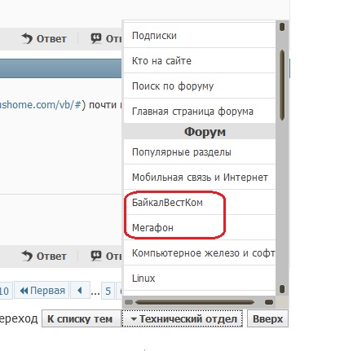Image resolution: width=353 pixels, height=351 pixels.
Task: Click the Вверх button
Action: [x=267, y=318]
